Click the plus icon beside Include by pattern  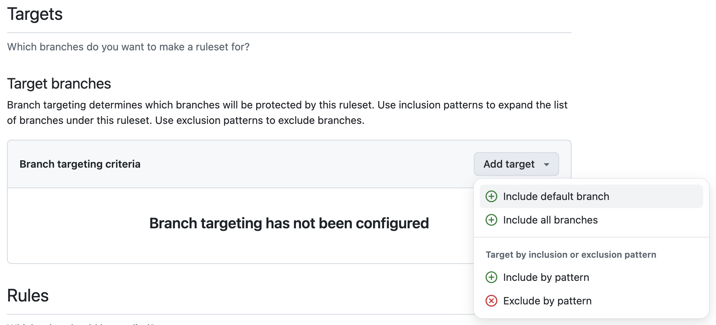(x=491, y=277)
